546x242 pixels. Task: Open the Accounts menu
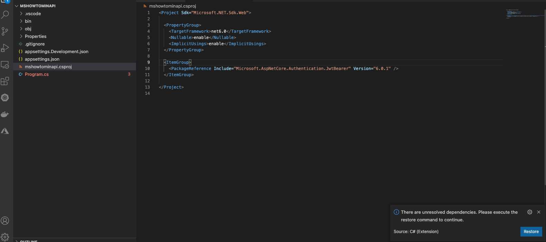coord(5,221)
